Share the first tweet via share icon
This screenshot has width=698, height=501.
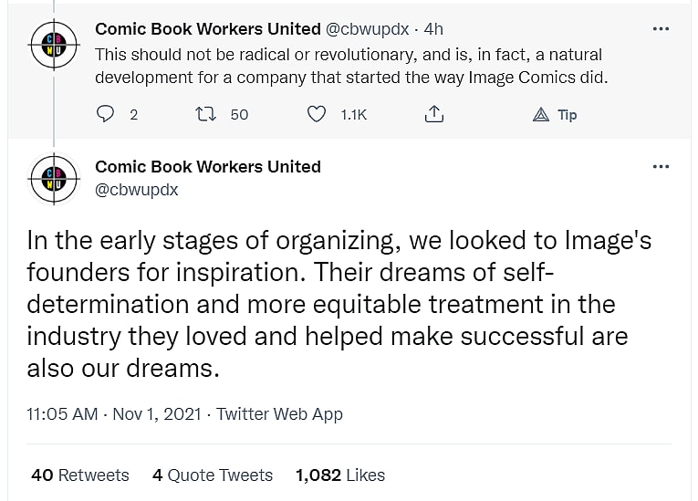(434, 114)
